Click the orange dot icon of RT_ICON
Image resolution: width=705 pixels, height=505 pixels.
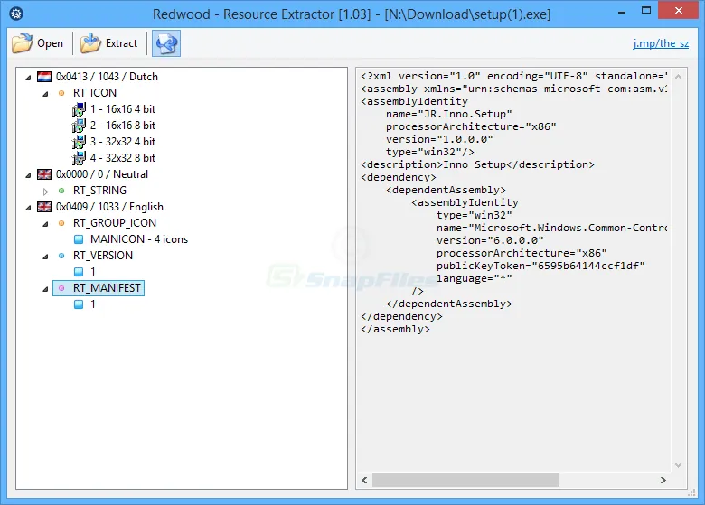(x=61, y=93)
